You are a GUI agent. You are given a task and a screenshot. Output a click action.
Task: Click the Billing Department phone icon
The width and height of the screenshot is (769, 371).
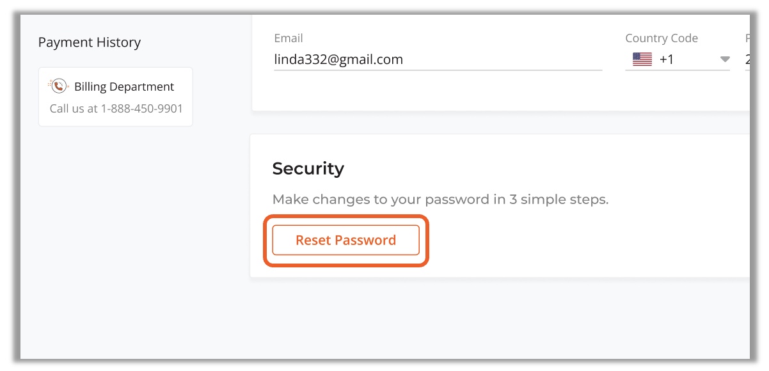[59, 86]
